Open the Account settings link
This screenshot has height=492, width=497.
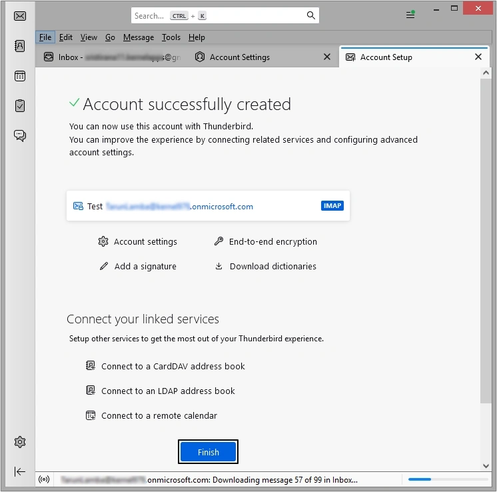145,241
